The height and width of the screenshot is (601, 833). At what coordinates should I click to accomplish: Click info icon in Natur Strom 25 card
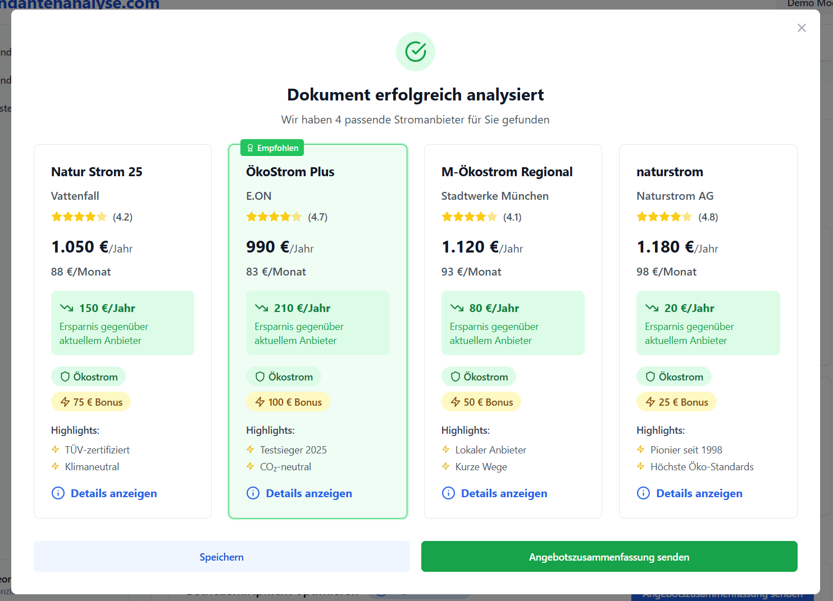click(58, 493)
